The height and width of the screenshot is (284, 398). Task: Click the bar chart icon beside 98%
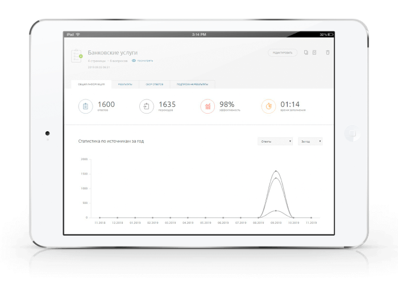(x=208, y=106)
